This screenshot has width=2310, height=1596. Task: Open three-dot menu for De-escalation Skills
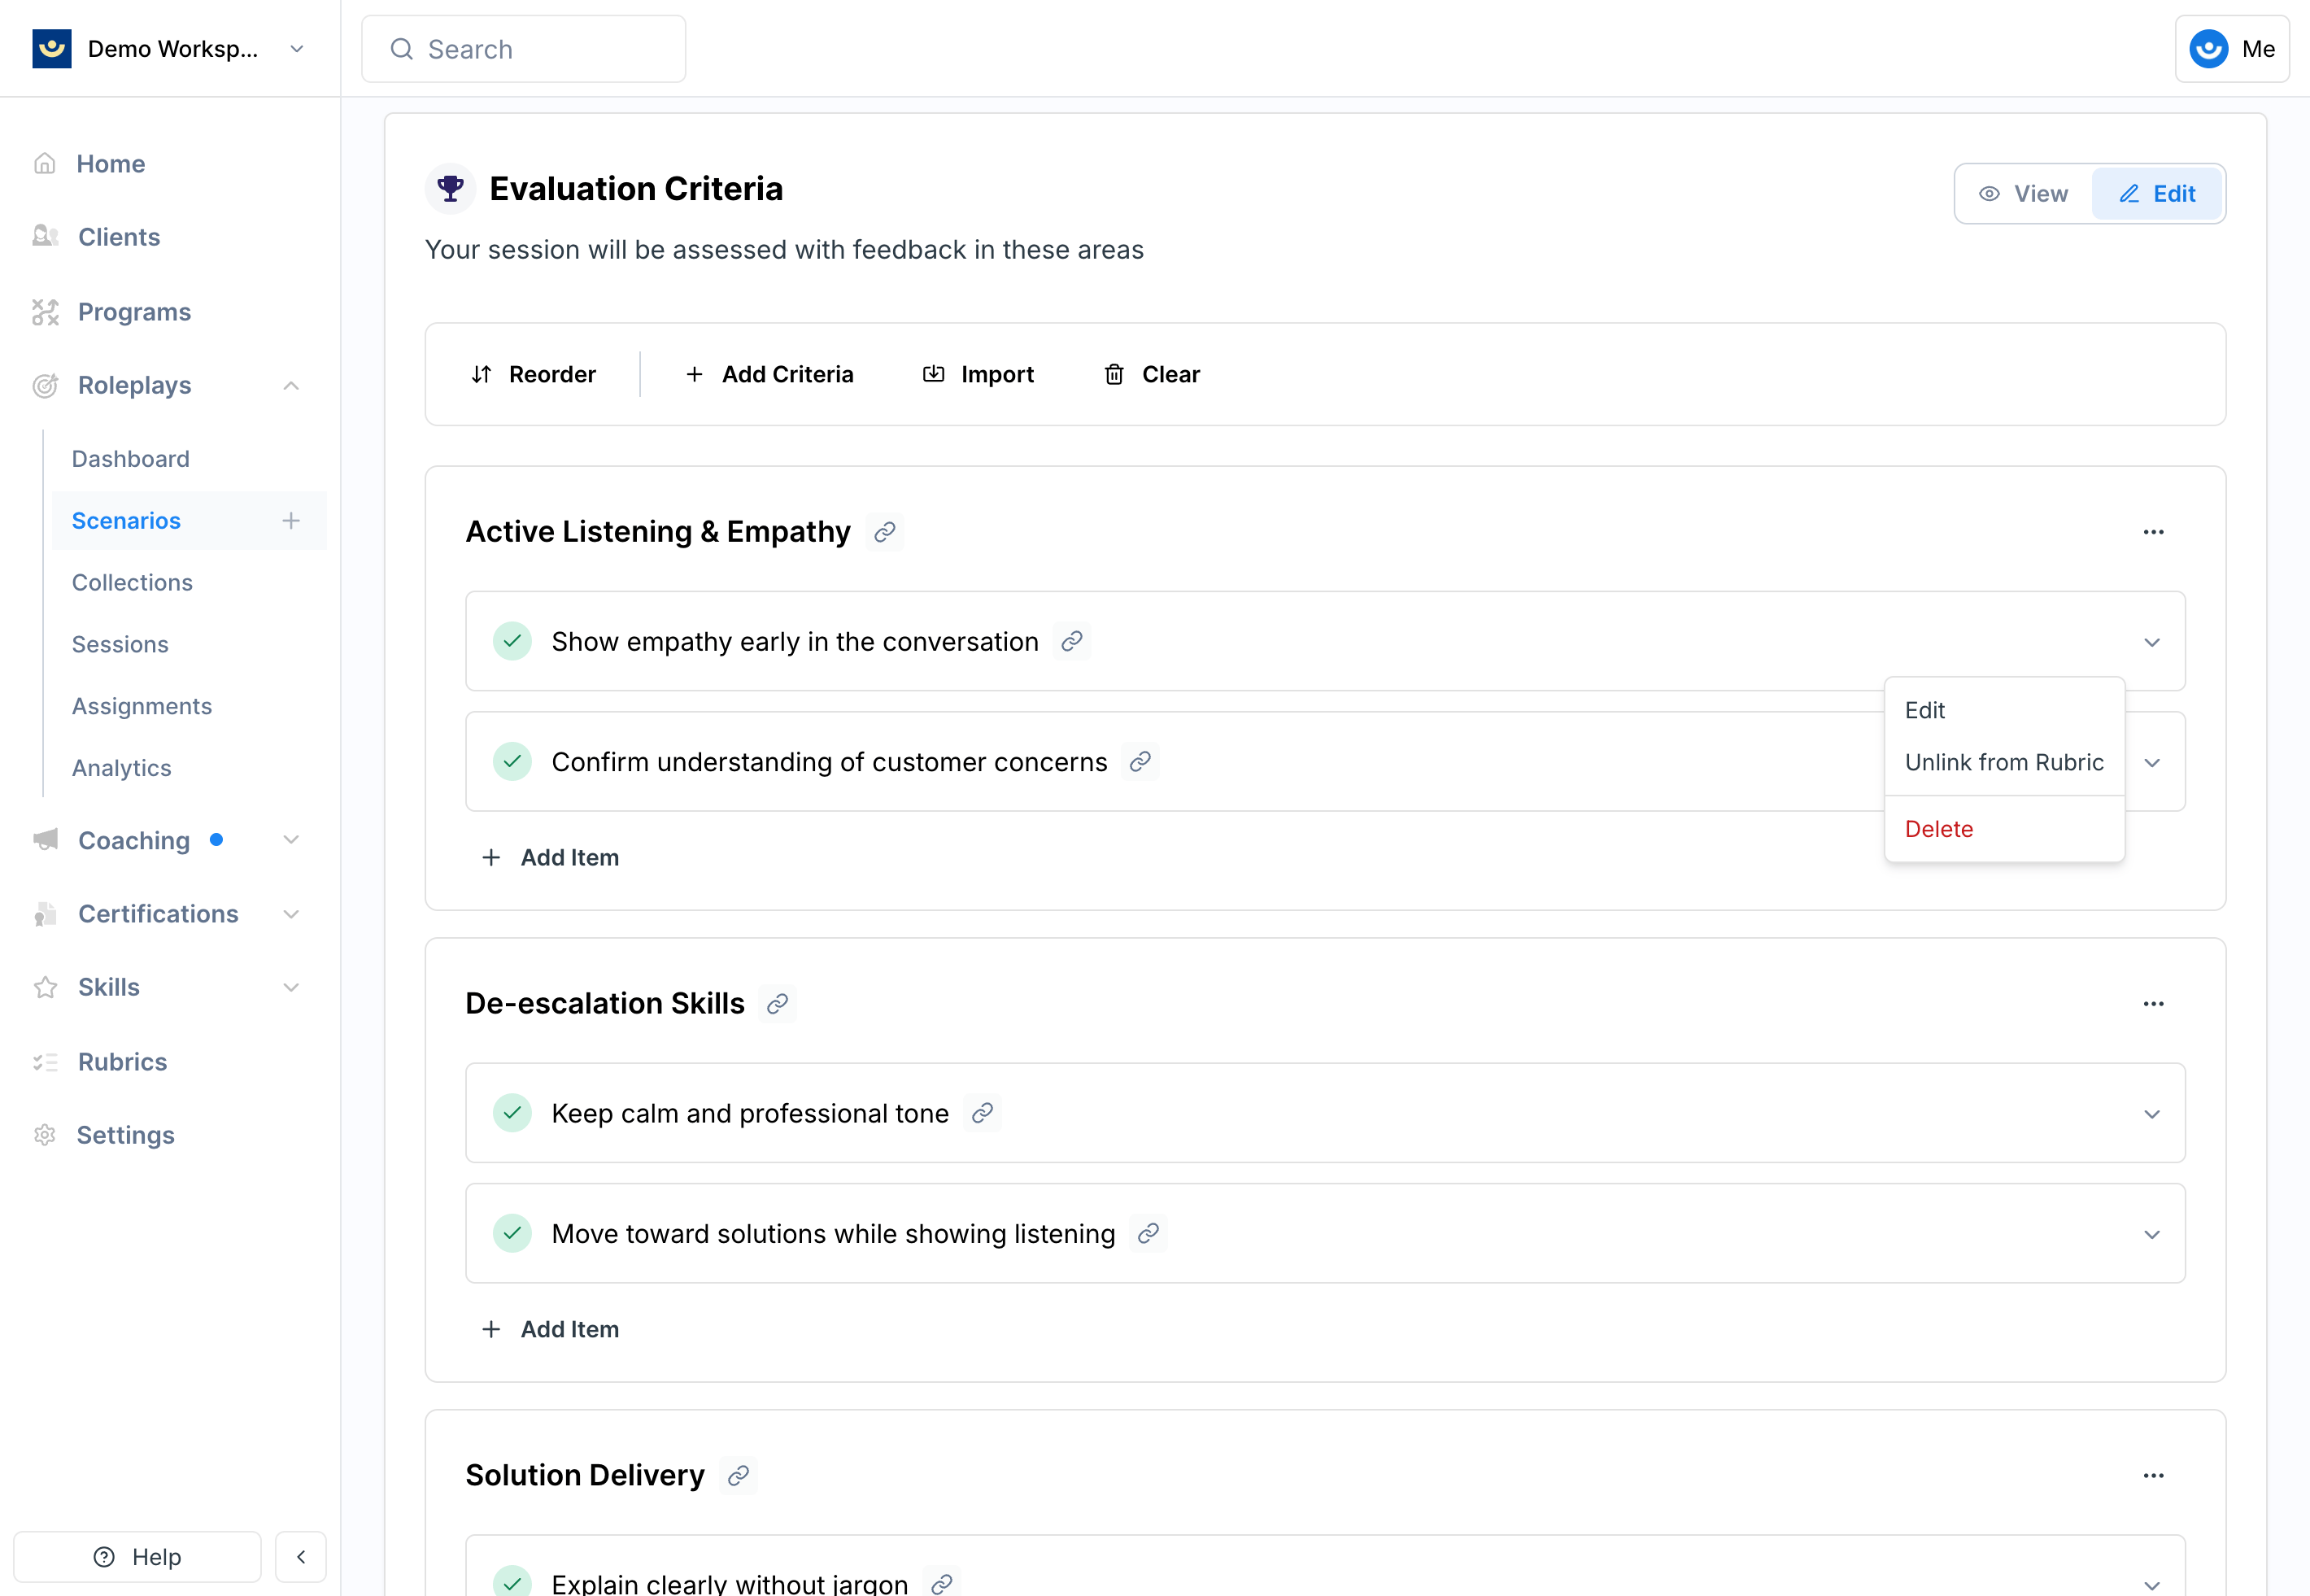(x=2153, y=1004)
